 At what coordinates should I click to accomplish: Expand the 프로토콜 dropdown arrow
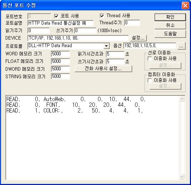[x=106, y=46]
